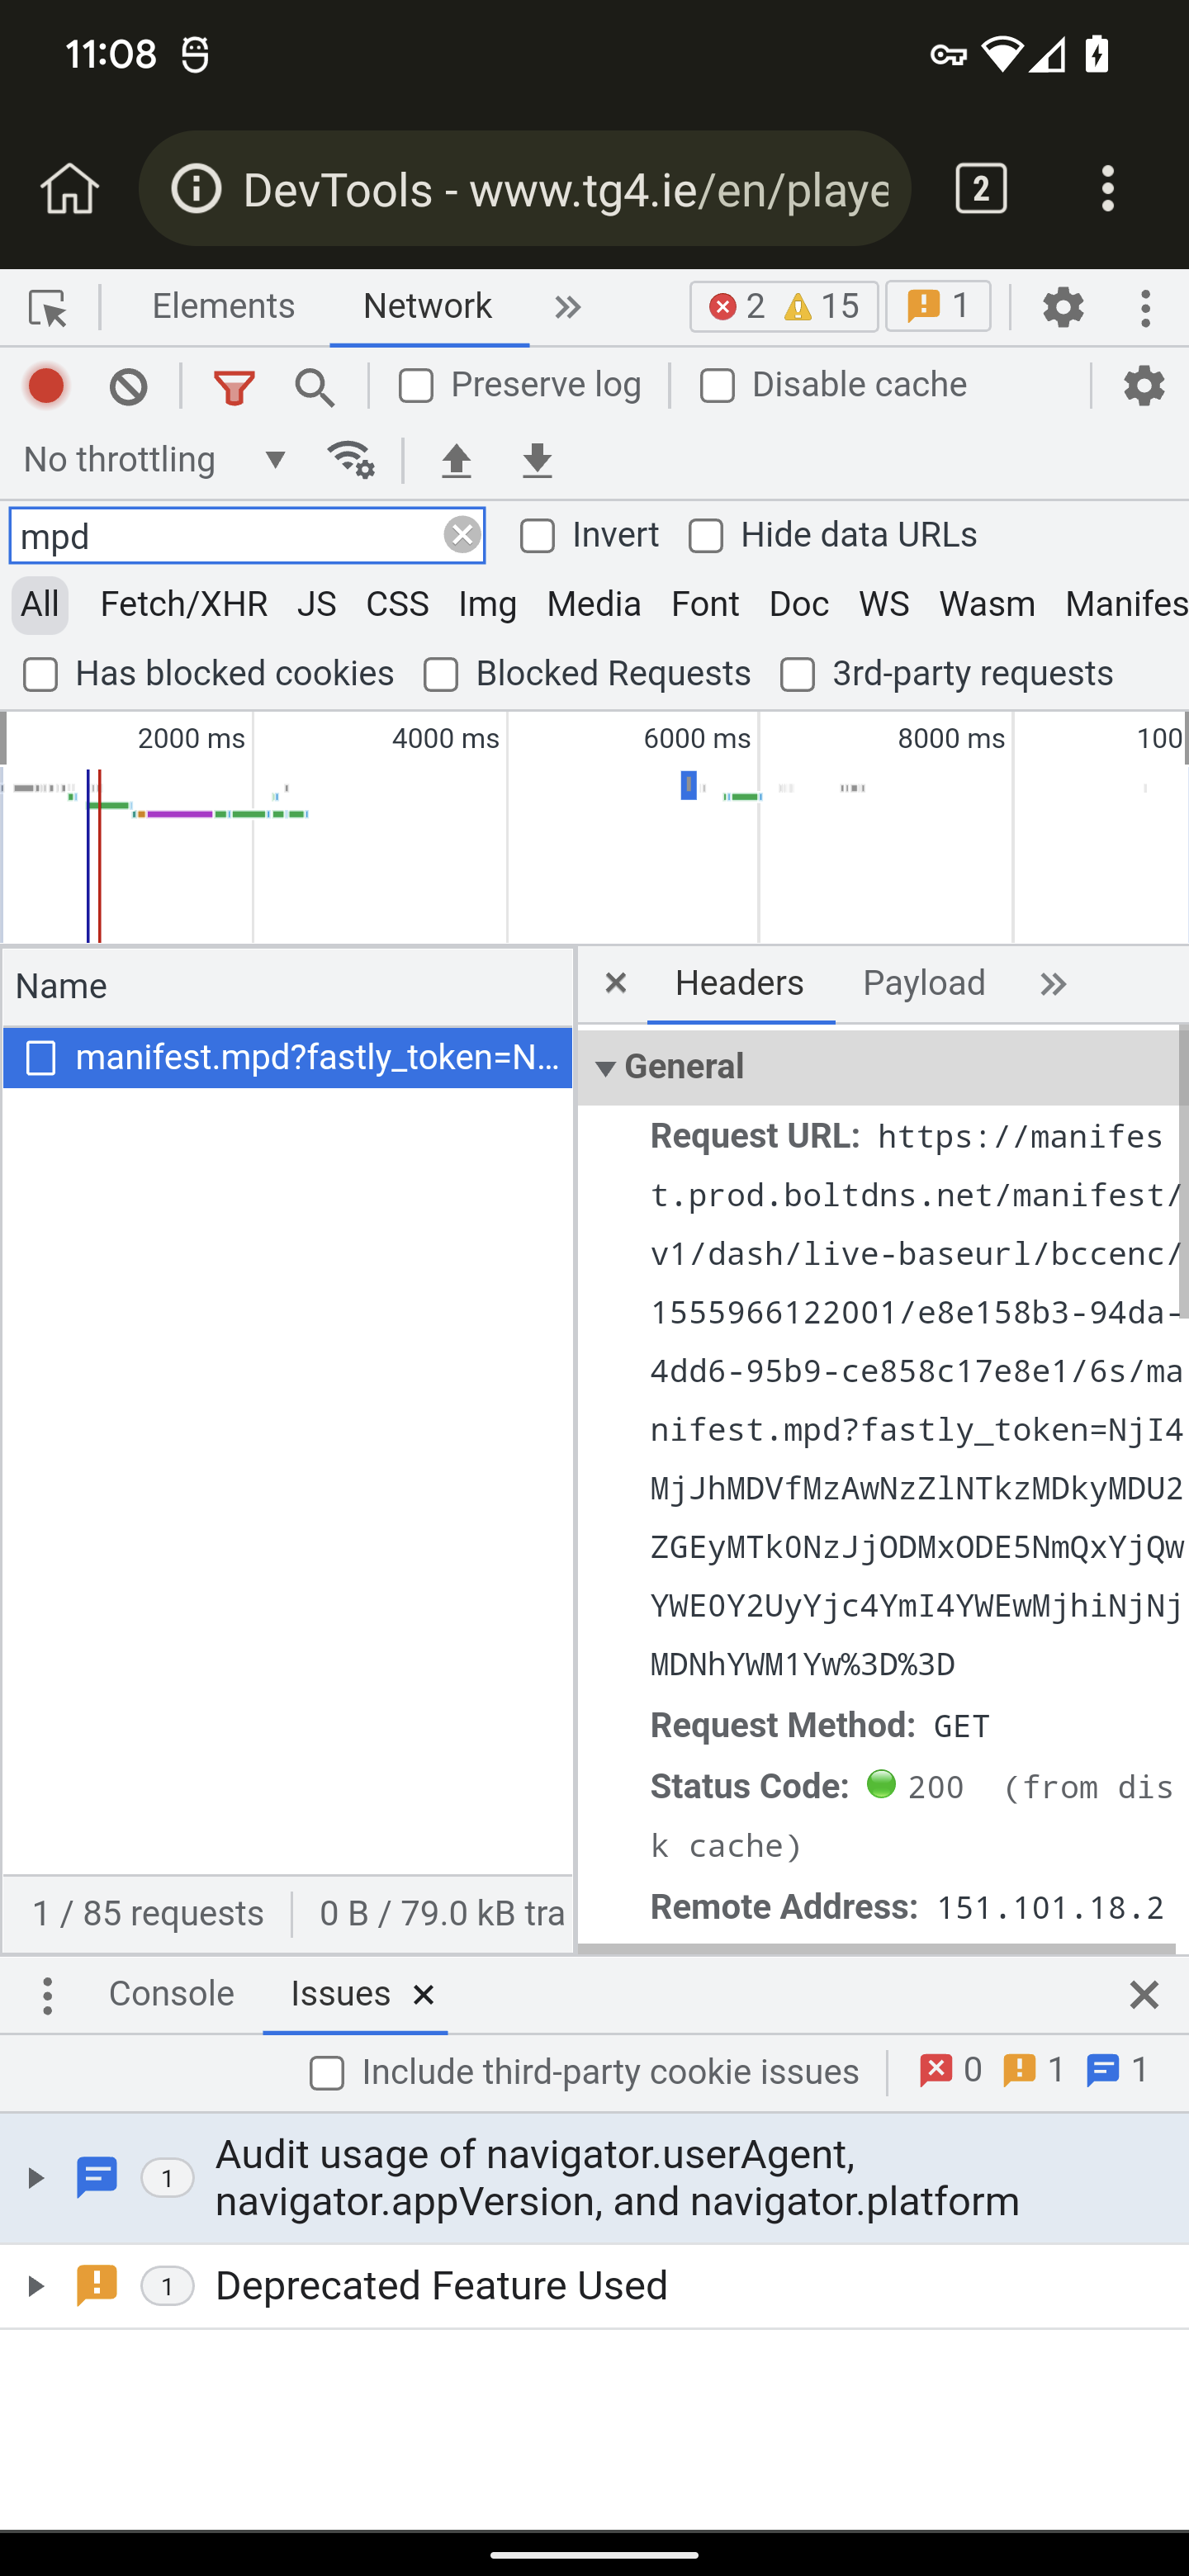This screenshot has width=1189, height=2576.
Task: Collapse the General headers section
Action: pyautogui.click(x=605, y=1068)
